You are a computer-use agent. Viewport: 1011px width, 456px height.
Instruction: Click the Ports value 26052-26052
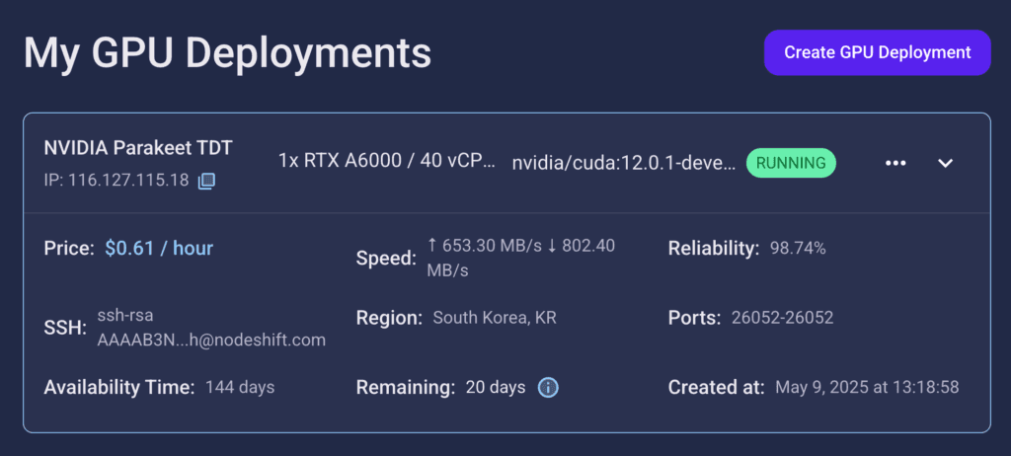[782, 318]
